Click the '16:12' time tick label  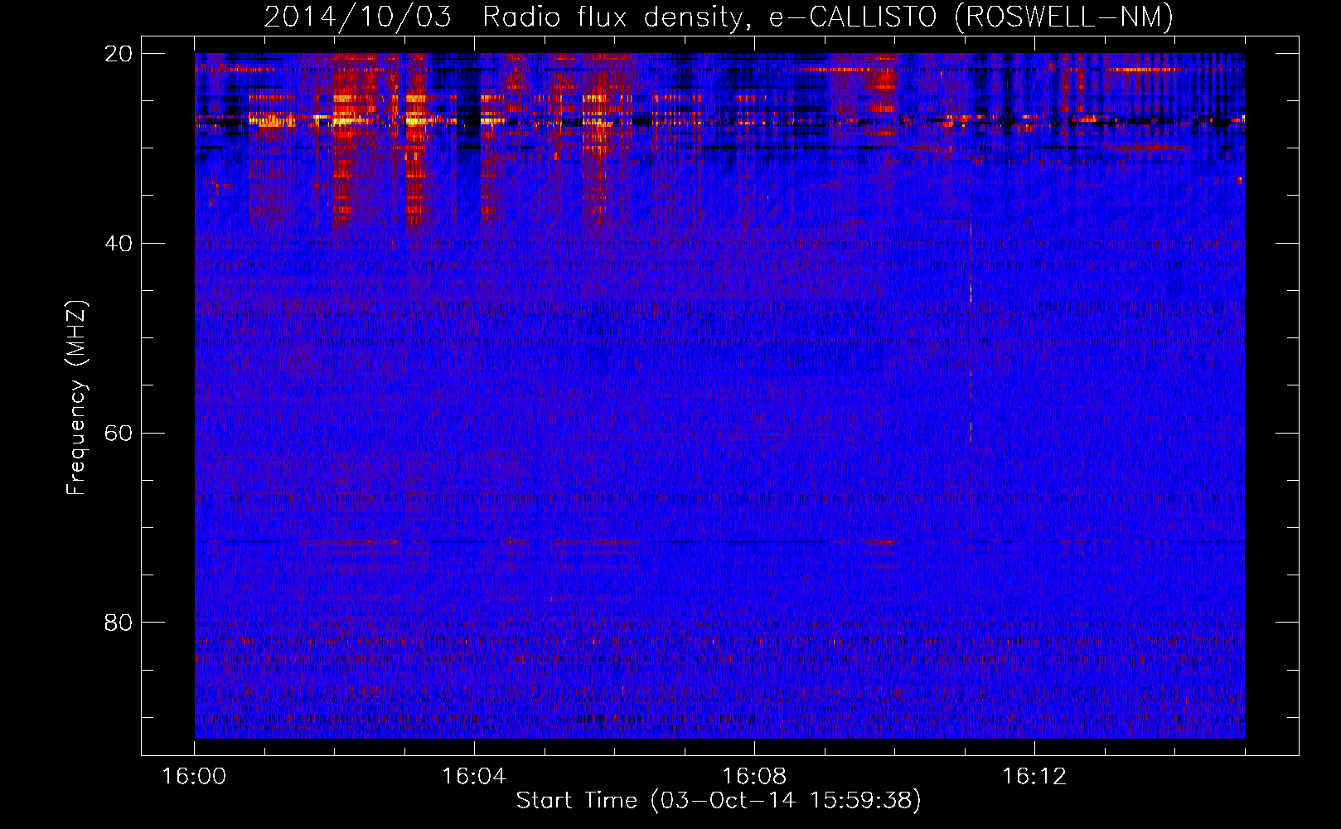coord(1034,776)
